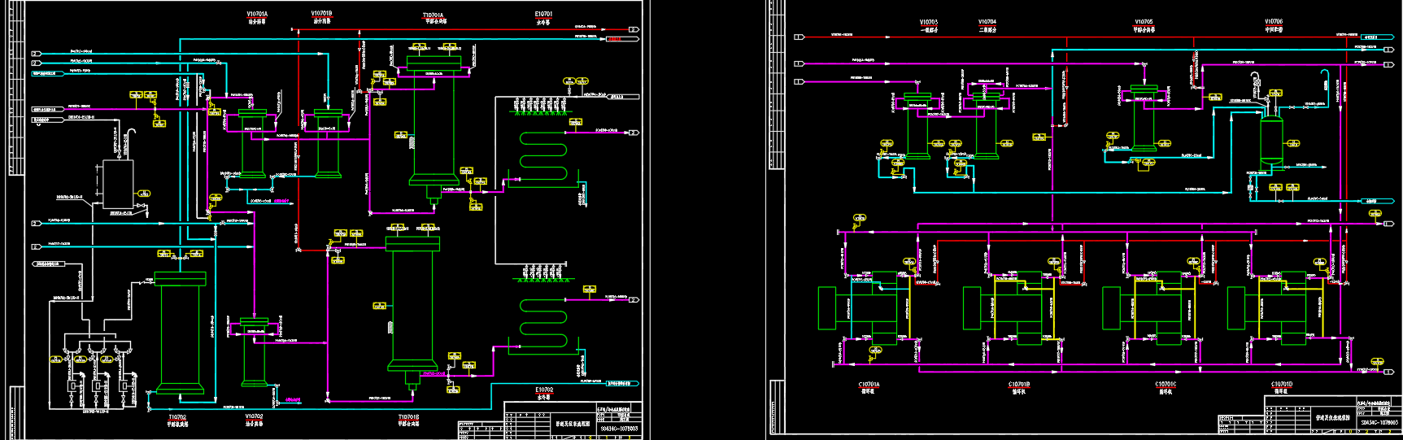The width and height of the screenshot is (1403, 440).
Task: Click the T10701B tag label
Action: (x=409, y=416)
